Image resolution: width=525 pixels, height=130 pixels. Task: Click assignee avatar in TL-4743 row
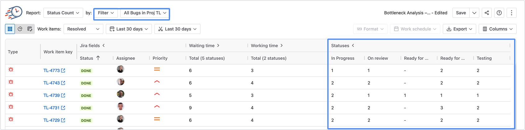(x=121, y=81)
